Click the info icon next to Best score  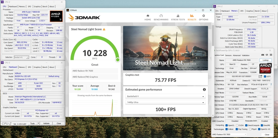click(x=114, y=86)
